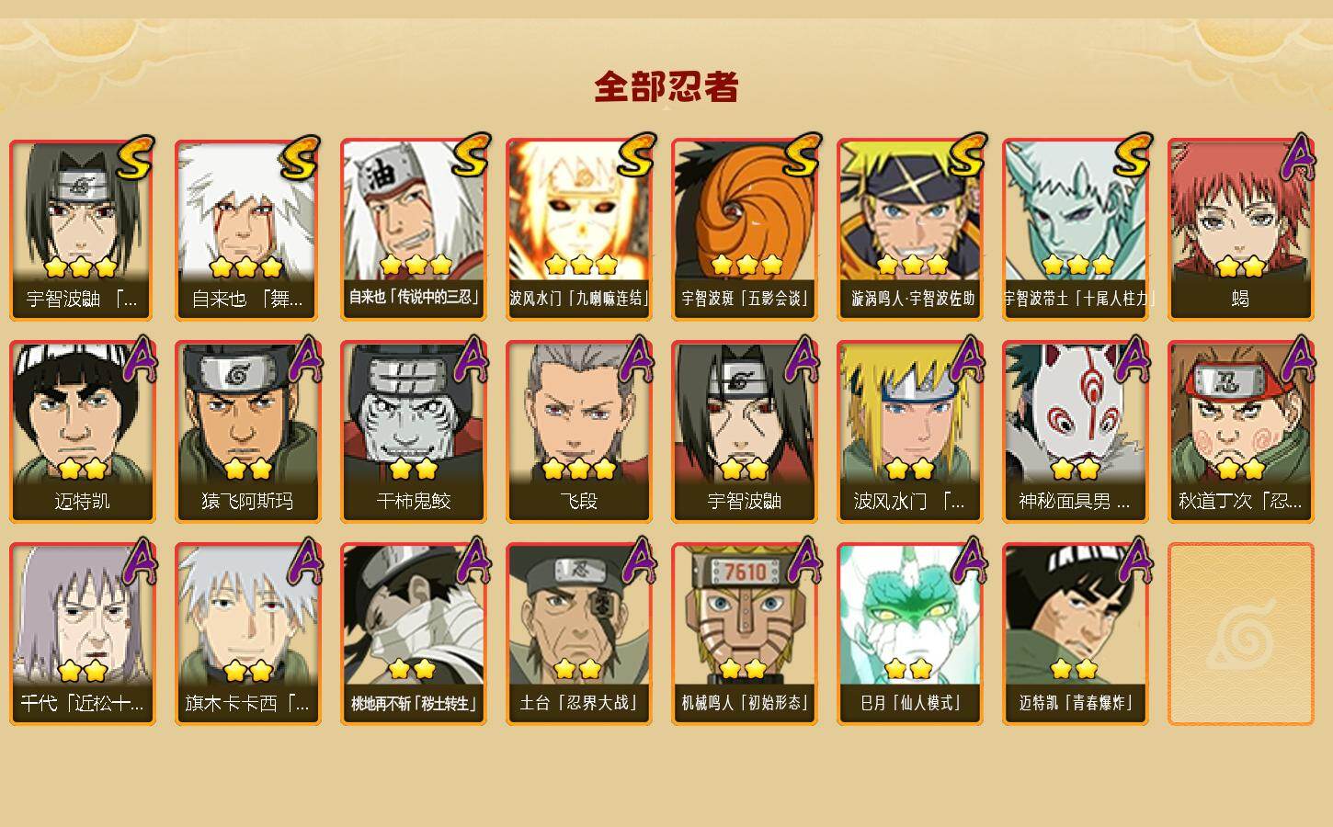Select the 猿飞阿斯玛 card
1333x827 pixels.
tap(247, 432)
